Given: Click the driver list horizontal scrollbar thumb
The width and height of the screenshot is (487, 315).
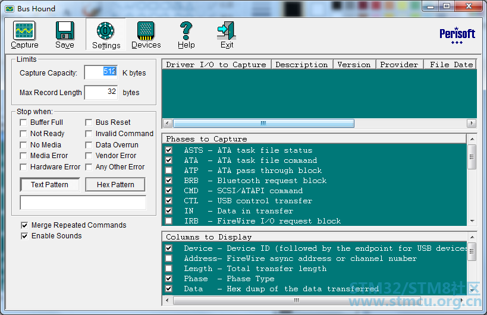Looking at the screenshot, I should coord(263,123).
